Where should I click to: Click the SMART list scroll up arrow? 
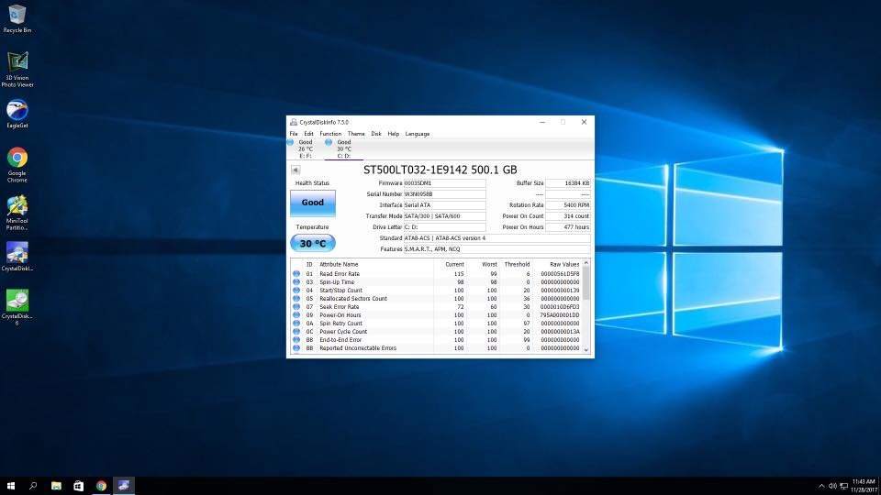pos(586,263)
